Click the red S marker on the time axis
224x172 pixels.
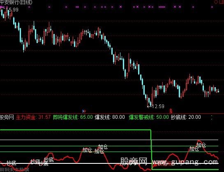click(x=171, y=111)
